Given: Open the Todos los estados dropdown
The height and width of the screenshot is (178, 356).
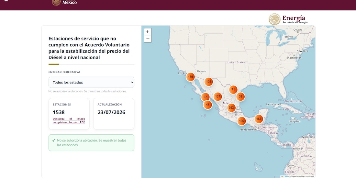Looking at the screenshot, I should pos(91,83).
